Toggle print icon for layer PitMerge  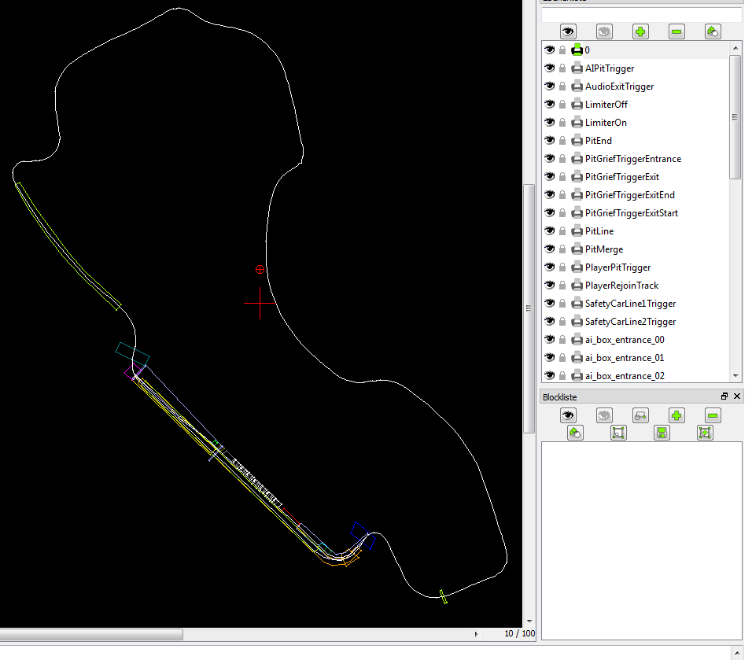point(577,249)
